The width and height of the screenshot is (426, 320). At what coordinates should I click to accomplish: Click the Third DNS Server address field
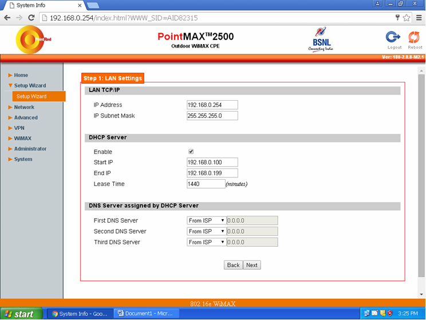pyautogui.click(x=252, y=242)
